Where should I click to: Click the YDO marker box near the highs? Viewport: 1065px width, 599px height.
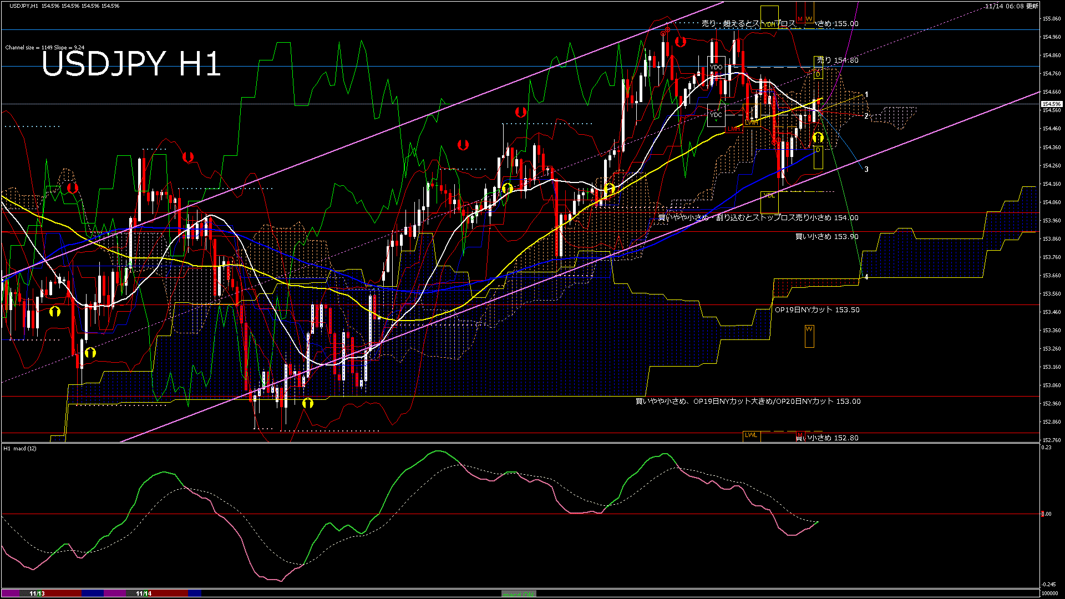716,67
